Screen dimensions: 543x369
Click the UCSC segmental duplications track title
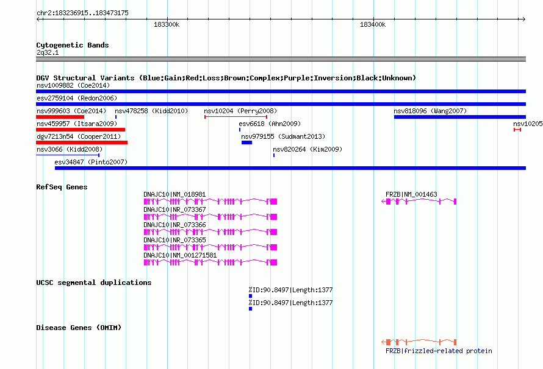(x=94, y=283)
